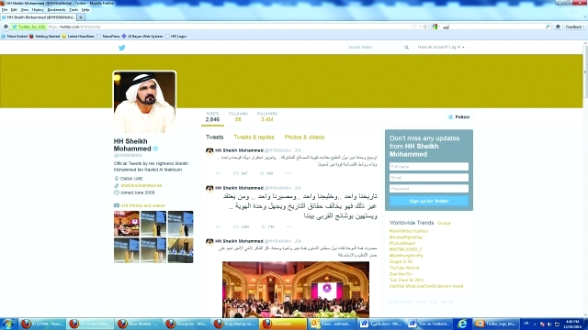The image size is (588, 330).
Task: Click the browser address bar URL
Action: point(74,27)
